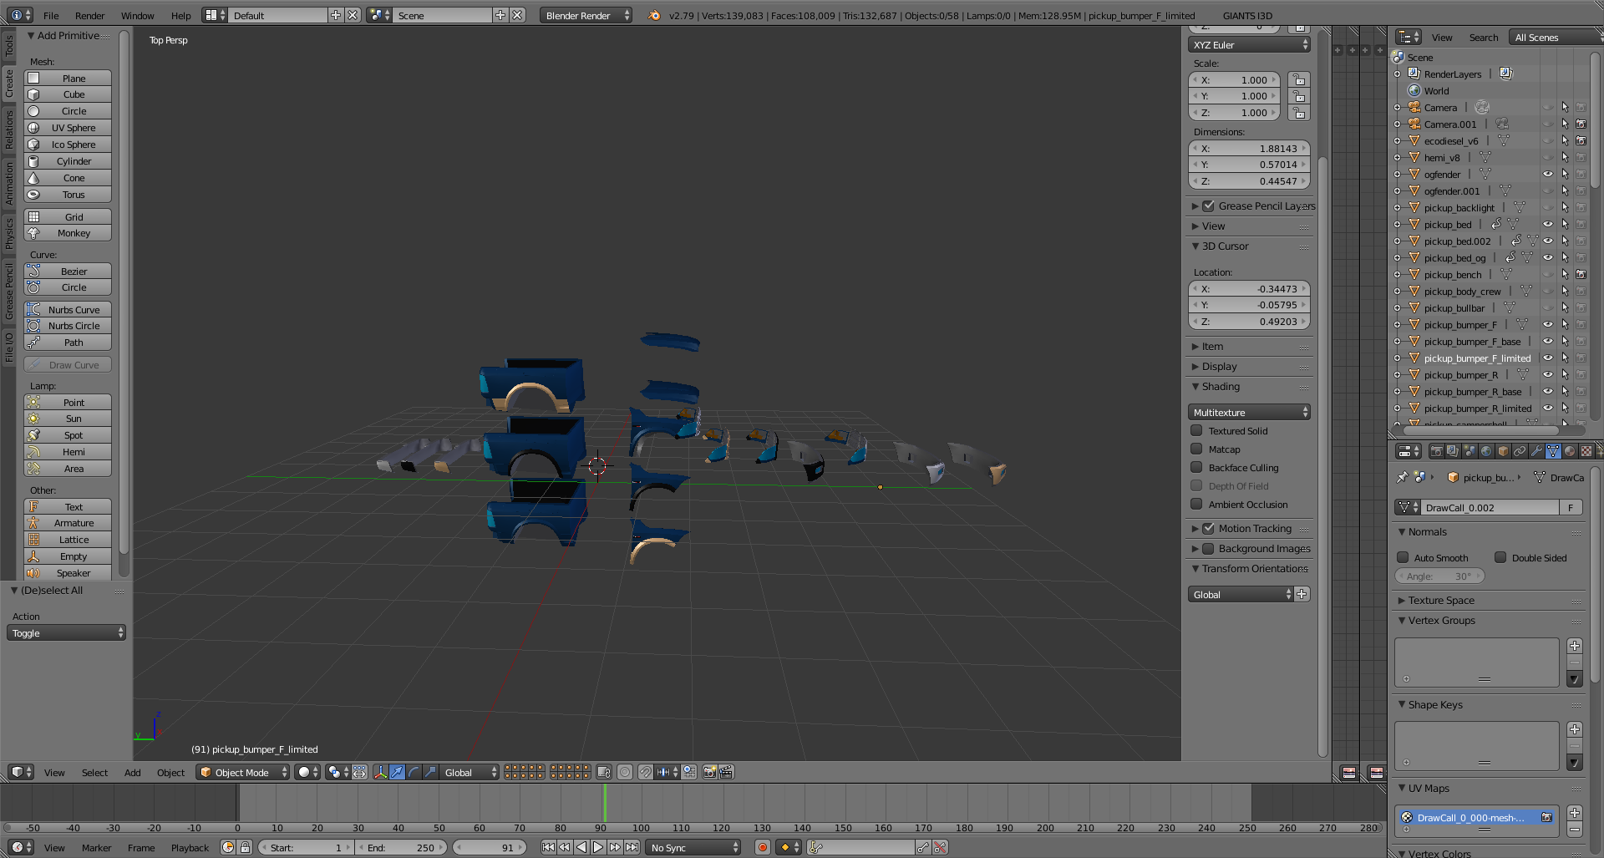Add an Armature object
The height and width of the screenshot is (858, 1604).
[68, 523]
